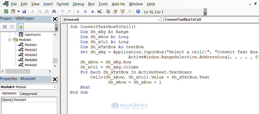Collapse the Modules folder tree node
Screen dimensions: 259x114
coord(10,40)
